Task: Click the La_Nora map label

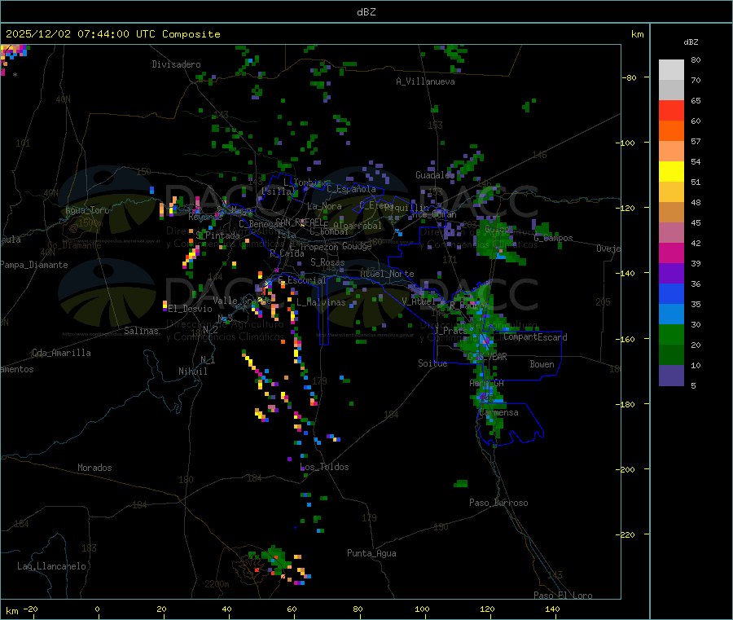Action: click(324, 206)
